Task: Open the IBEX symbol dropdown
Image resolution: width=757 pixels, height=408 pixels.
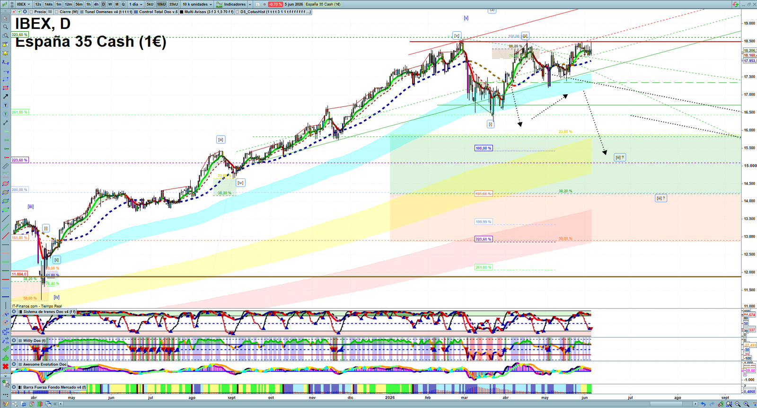Action: (23, 4)
